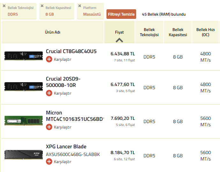Image resolution: width=220 pixels, height=172 pixels.
Task: Sort by the Fiyat column arrow
Action: click(119, 40)
